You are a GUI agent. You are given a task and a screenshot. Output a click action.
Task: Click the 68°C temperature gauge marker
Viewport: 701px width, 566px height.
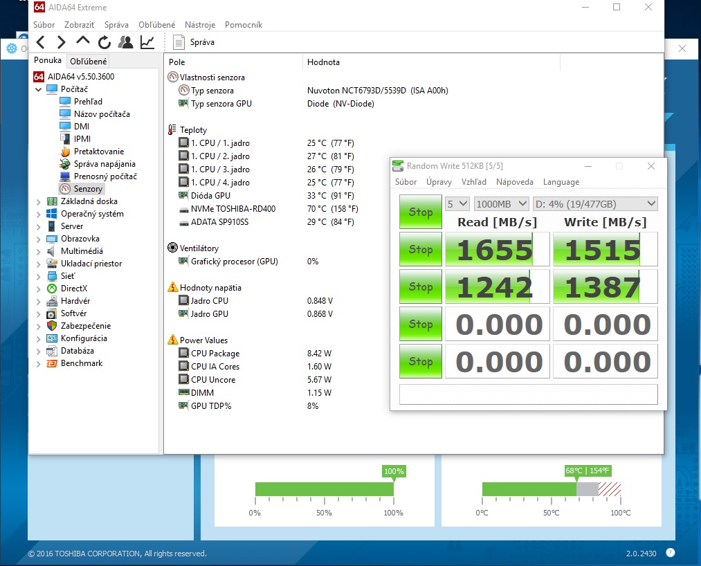pos(587,471)
